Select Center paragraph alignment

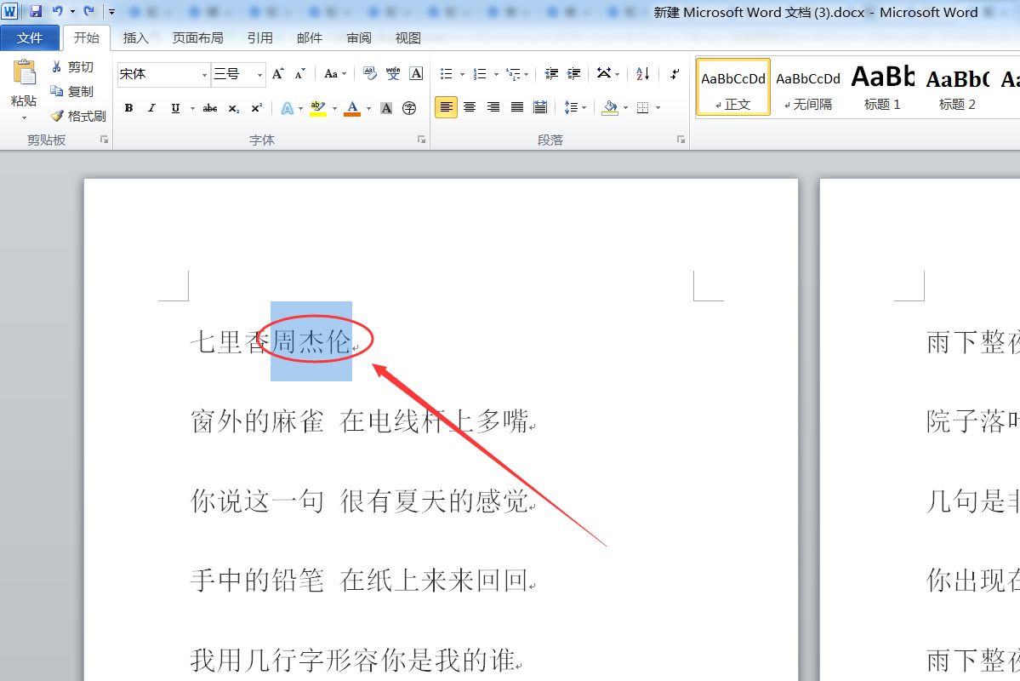pyautogui.click(x=470, y=106)
